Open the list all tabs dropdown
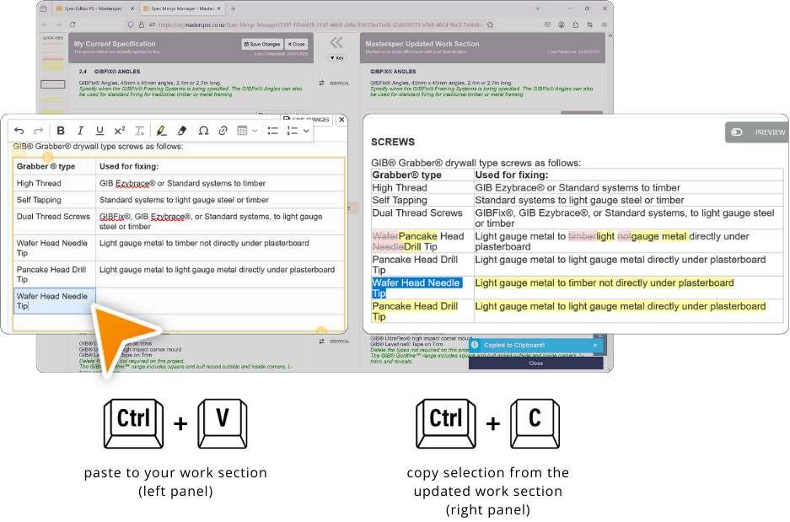The image size is (790, 522). pyautogui.click(x=538, y=8)
